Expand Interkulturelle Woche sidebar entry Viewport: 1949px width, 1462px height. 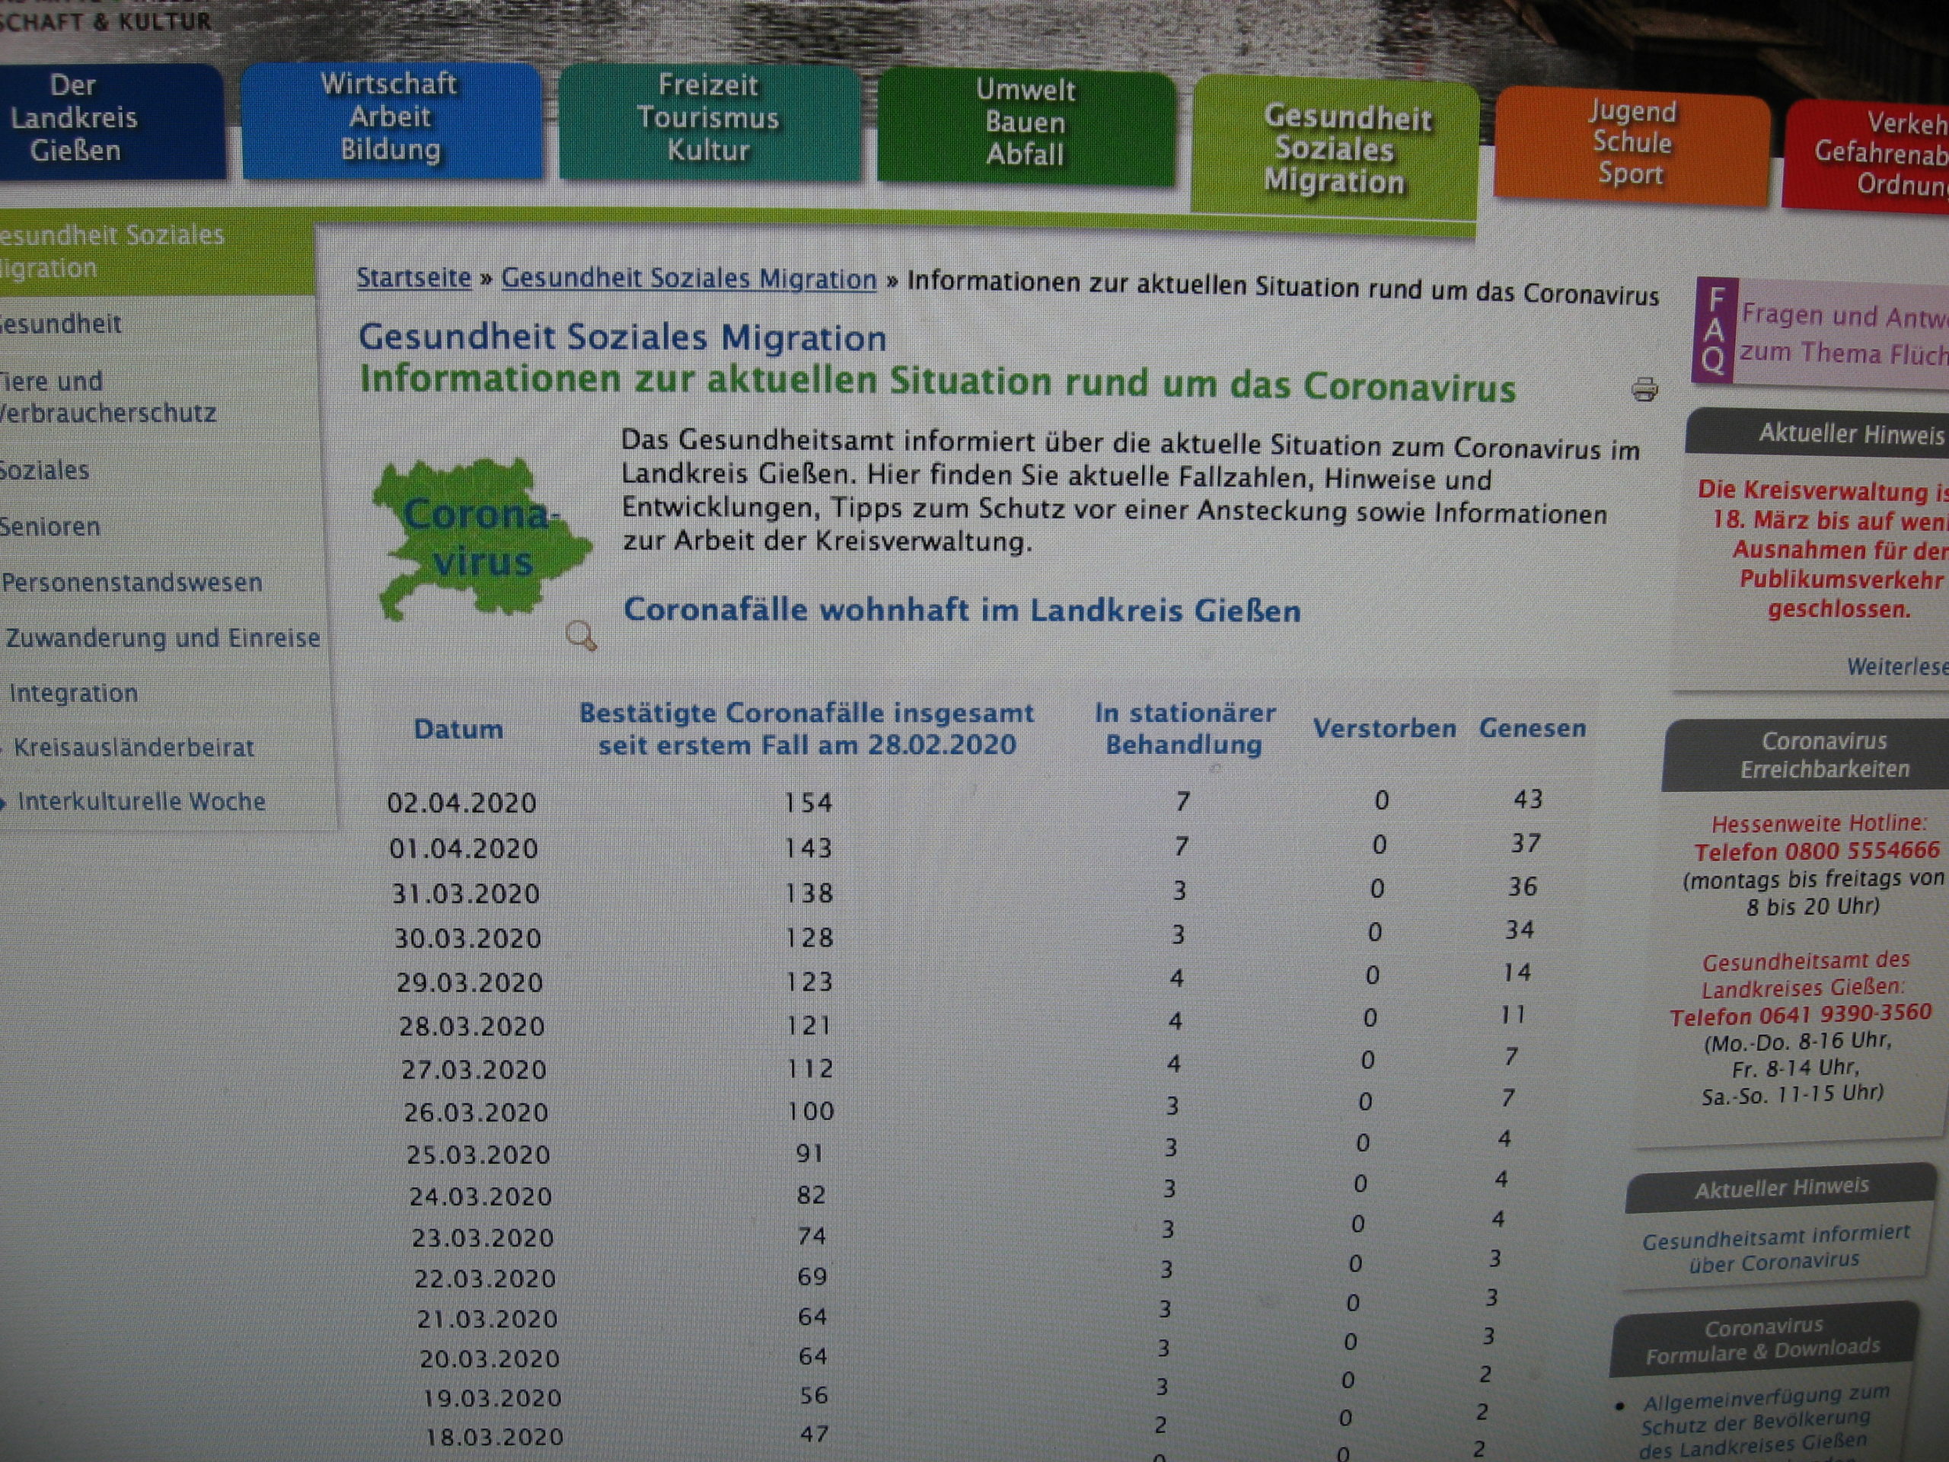[x=141, y=802]
